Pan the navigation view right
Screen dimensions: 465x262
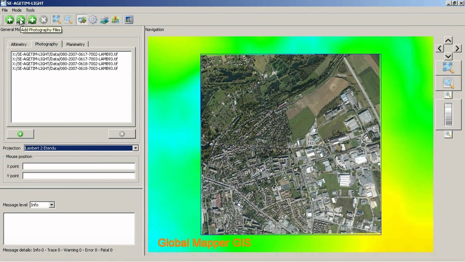click(x=457, y=48)
